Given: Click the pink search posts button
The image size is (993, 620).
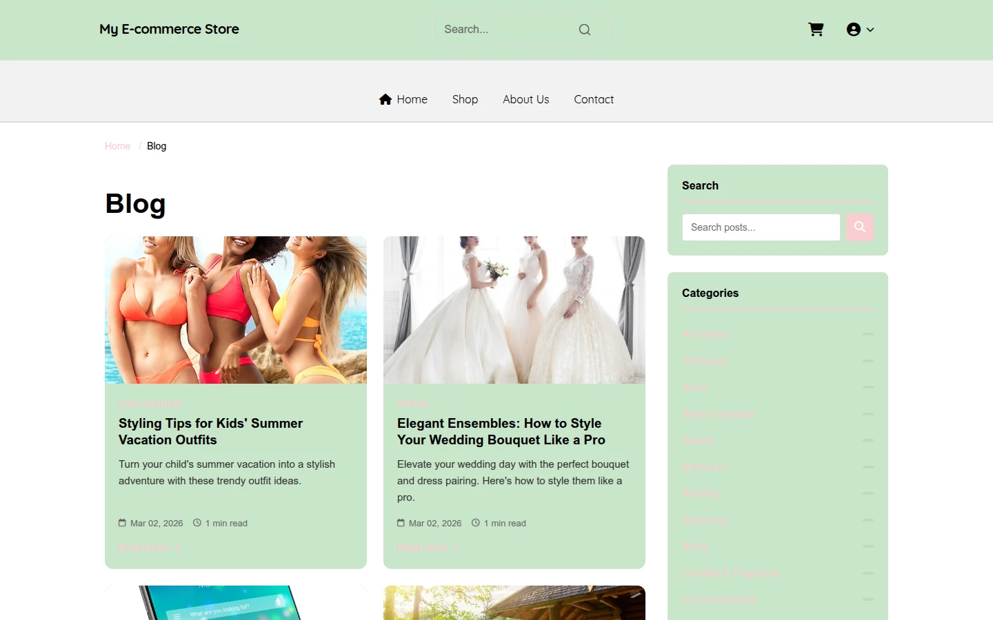Looking at the screenshot, I should [860, 227].
